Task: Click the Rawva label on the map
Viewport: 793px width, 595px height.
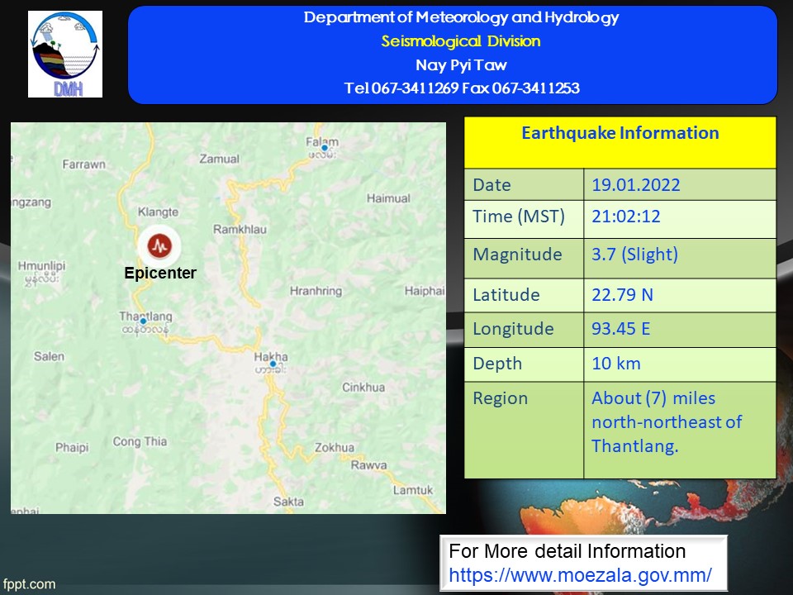Action: pos(368,465)
